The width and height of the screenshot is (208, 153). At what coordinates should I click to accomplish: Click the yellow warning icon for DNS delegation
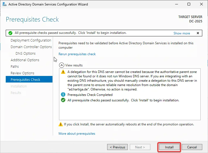coord(63,72)
